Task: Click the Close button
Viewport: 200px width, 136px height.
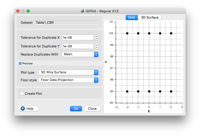Action: [92, 108]
